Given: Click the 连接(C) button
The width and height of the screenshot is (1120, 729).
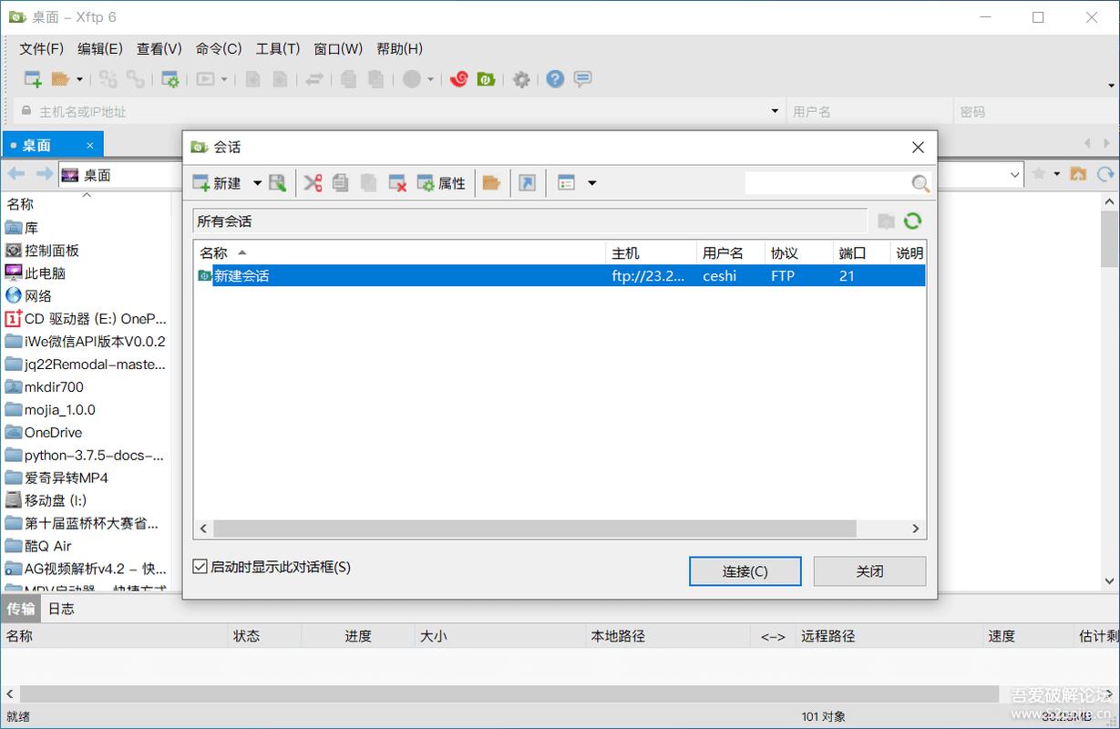Looking at the screenshot, I should pyautogui.click(x=745, y=570).
